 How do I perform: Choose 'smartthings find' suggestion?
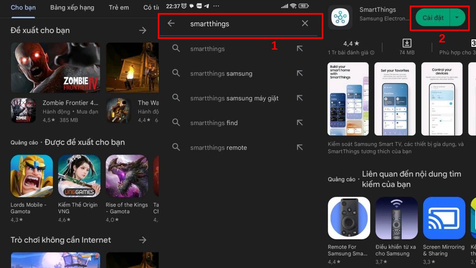(214, 123)
